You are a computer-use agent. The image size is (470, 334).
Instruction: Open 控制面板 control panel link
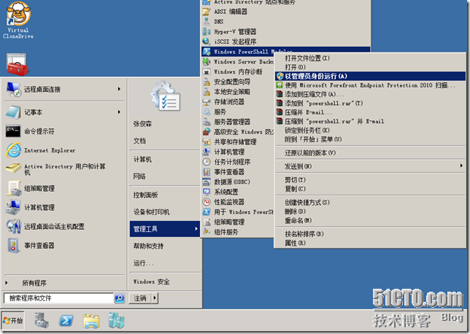tap(146, 195)
